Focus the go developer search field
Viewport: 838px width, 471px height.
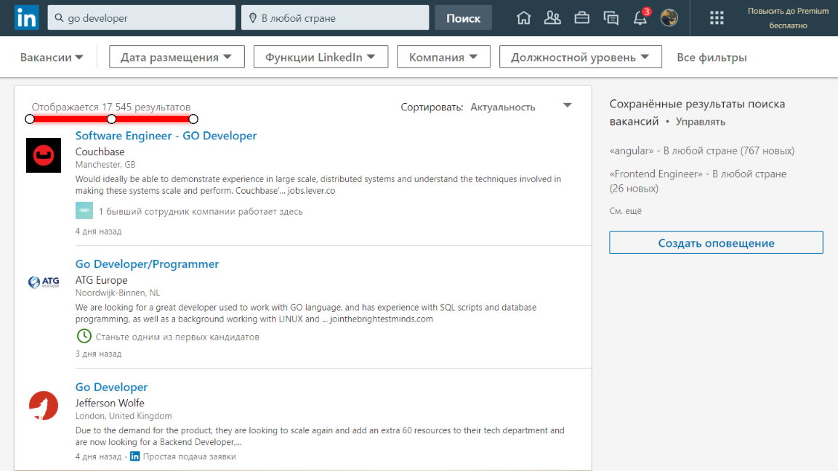pyautogui.click(x=142, y=17)
